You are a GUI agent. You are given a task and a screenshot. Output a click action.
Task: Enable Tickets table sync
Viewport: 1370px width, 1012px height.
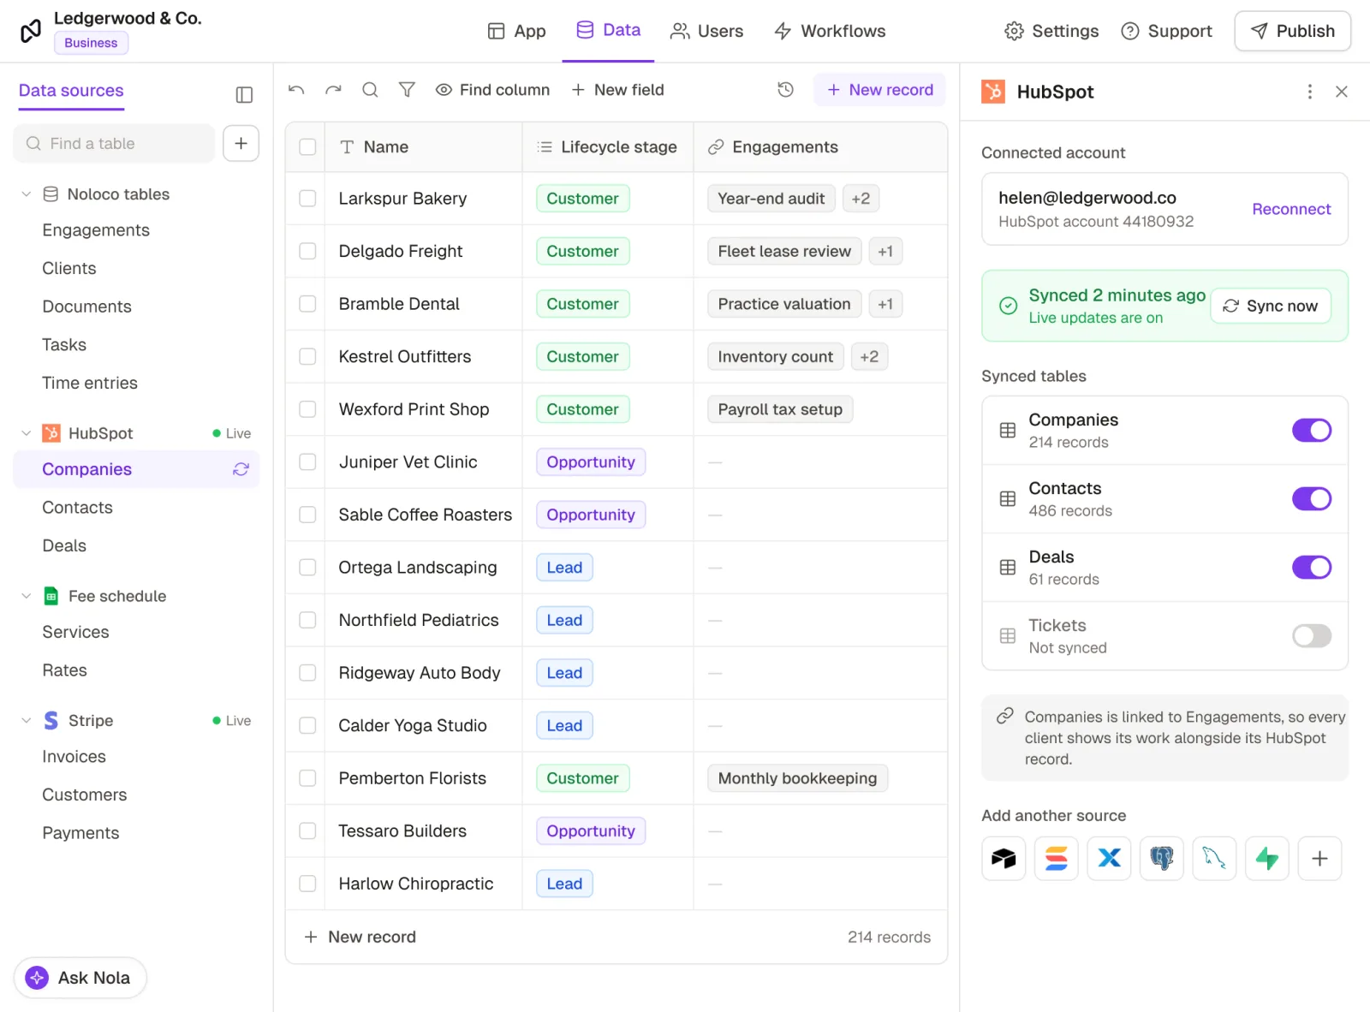1311,635
